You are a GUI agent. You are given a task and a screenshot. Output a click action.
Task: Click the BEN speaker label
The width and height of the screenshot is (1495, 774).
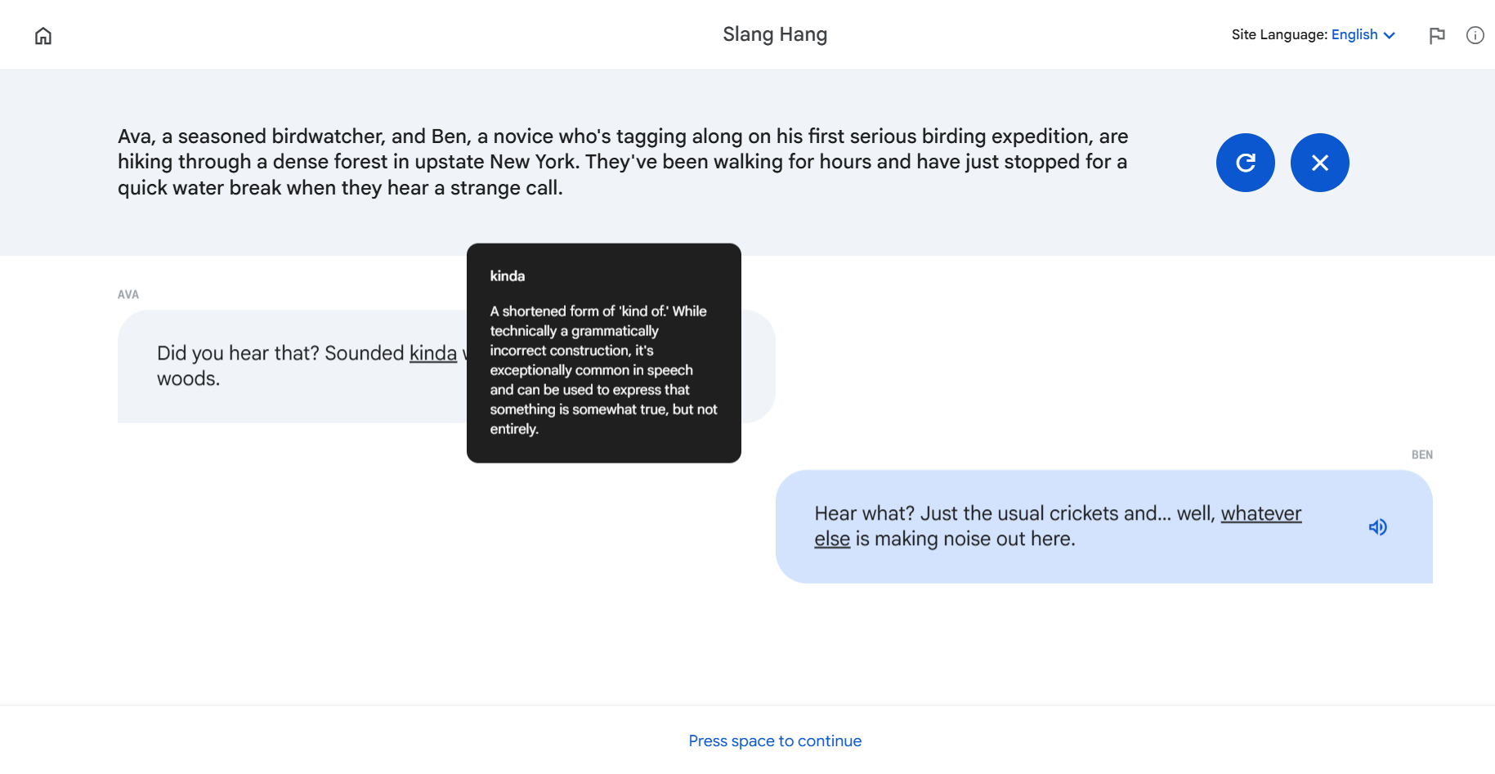(1421, 454)
